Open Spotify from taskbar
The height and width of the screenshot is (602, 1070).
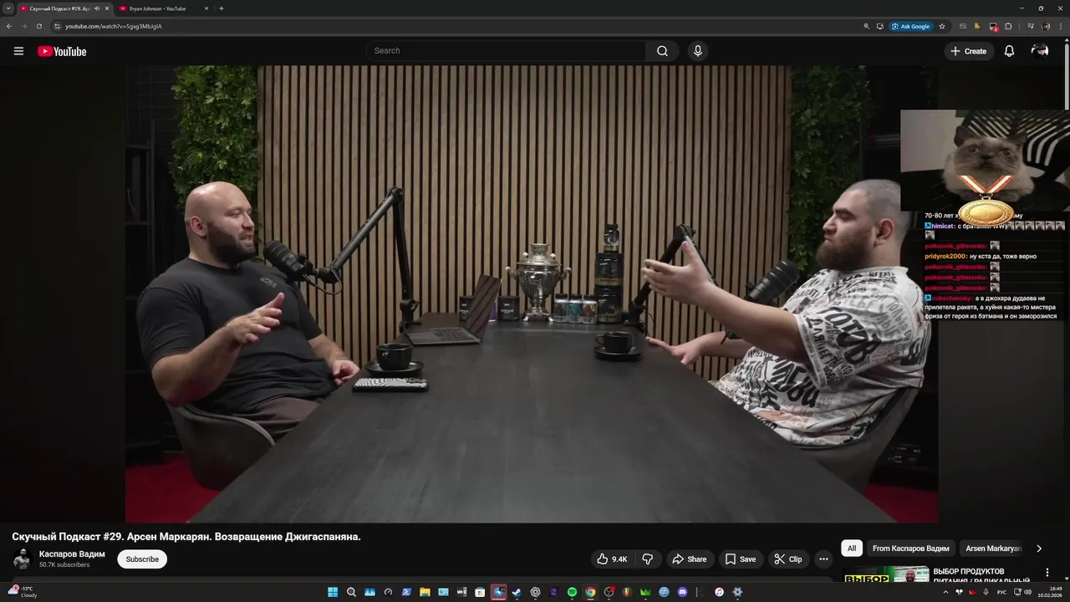(572, 592)
